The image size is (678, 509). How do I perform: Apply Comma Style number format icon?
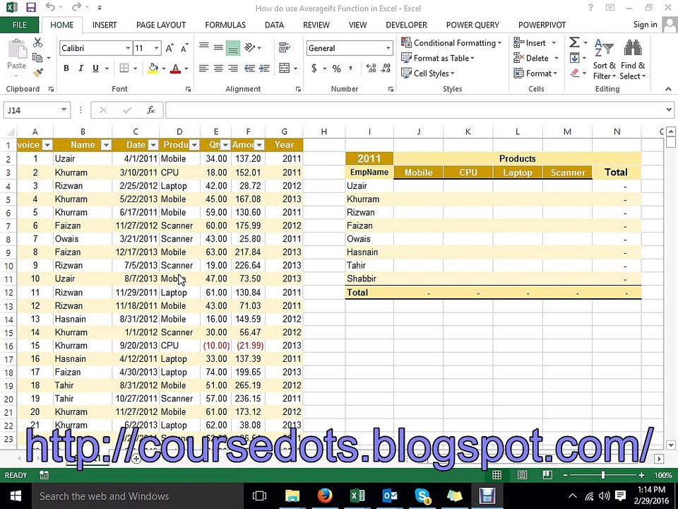(x=351, y=69)
